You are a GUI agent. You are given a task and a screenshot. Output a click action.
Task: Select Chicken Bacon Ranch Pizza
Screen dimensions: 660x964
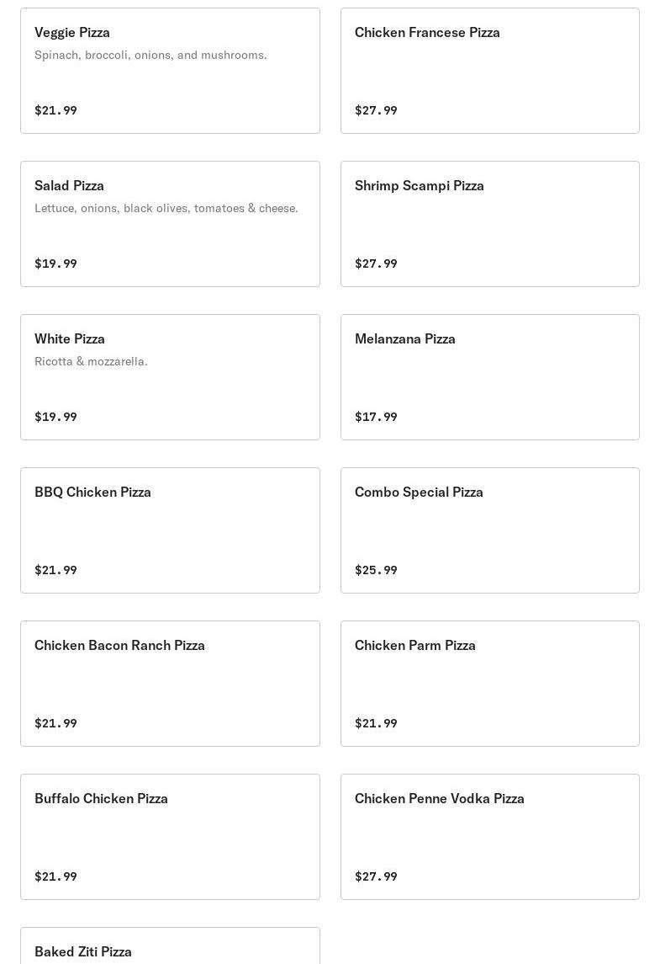click(170, 684)
